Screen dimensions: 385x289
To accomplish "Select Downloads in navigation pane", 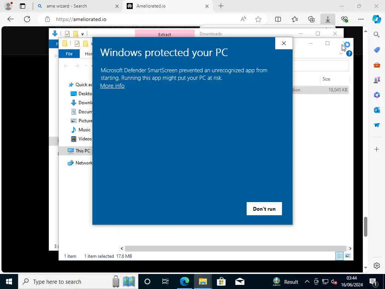I will point(82,103).
